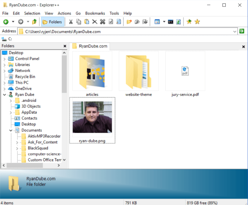Click the grey Forward arrow button
Screen dimensions: 248x205
20,21
